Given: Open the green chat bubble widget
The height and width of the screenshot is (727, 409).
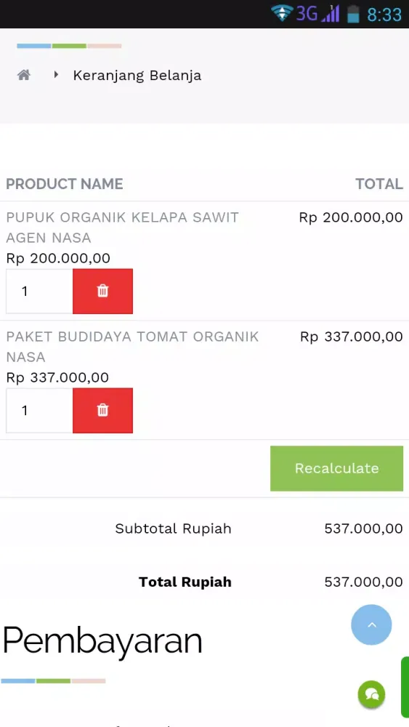Looking at the screenshot, I should [371, 694].
